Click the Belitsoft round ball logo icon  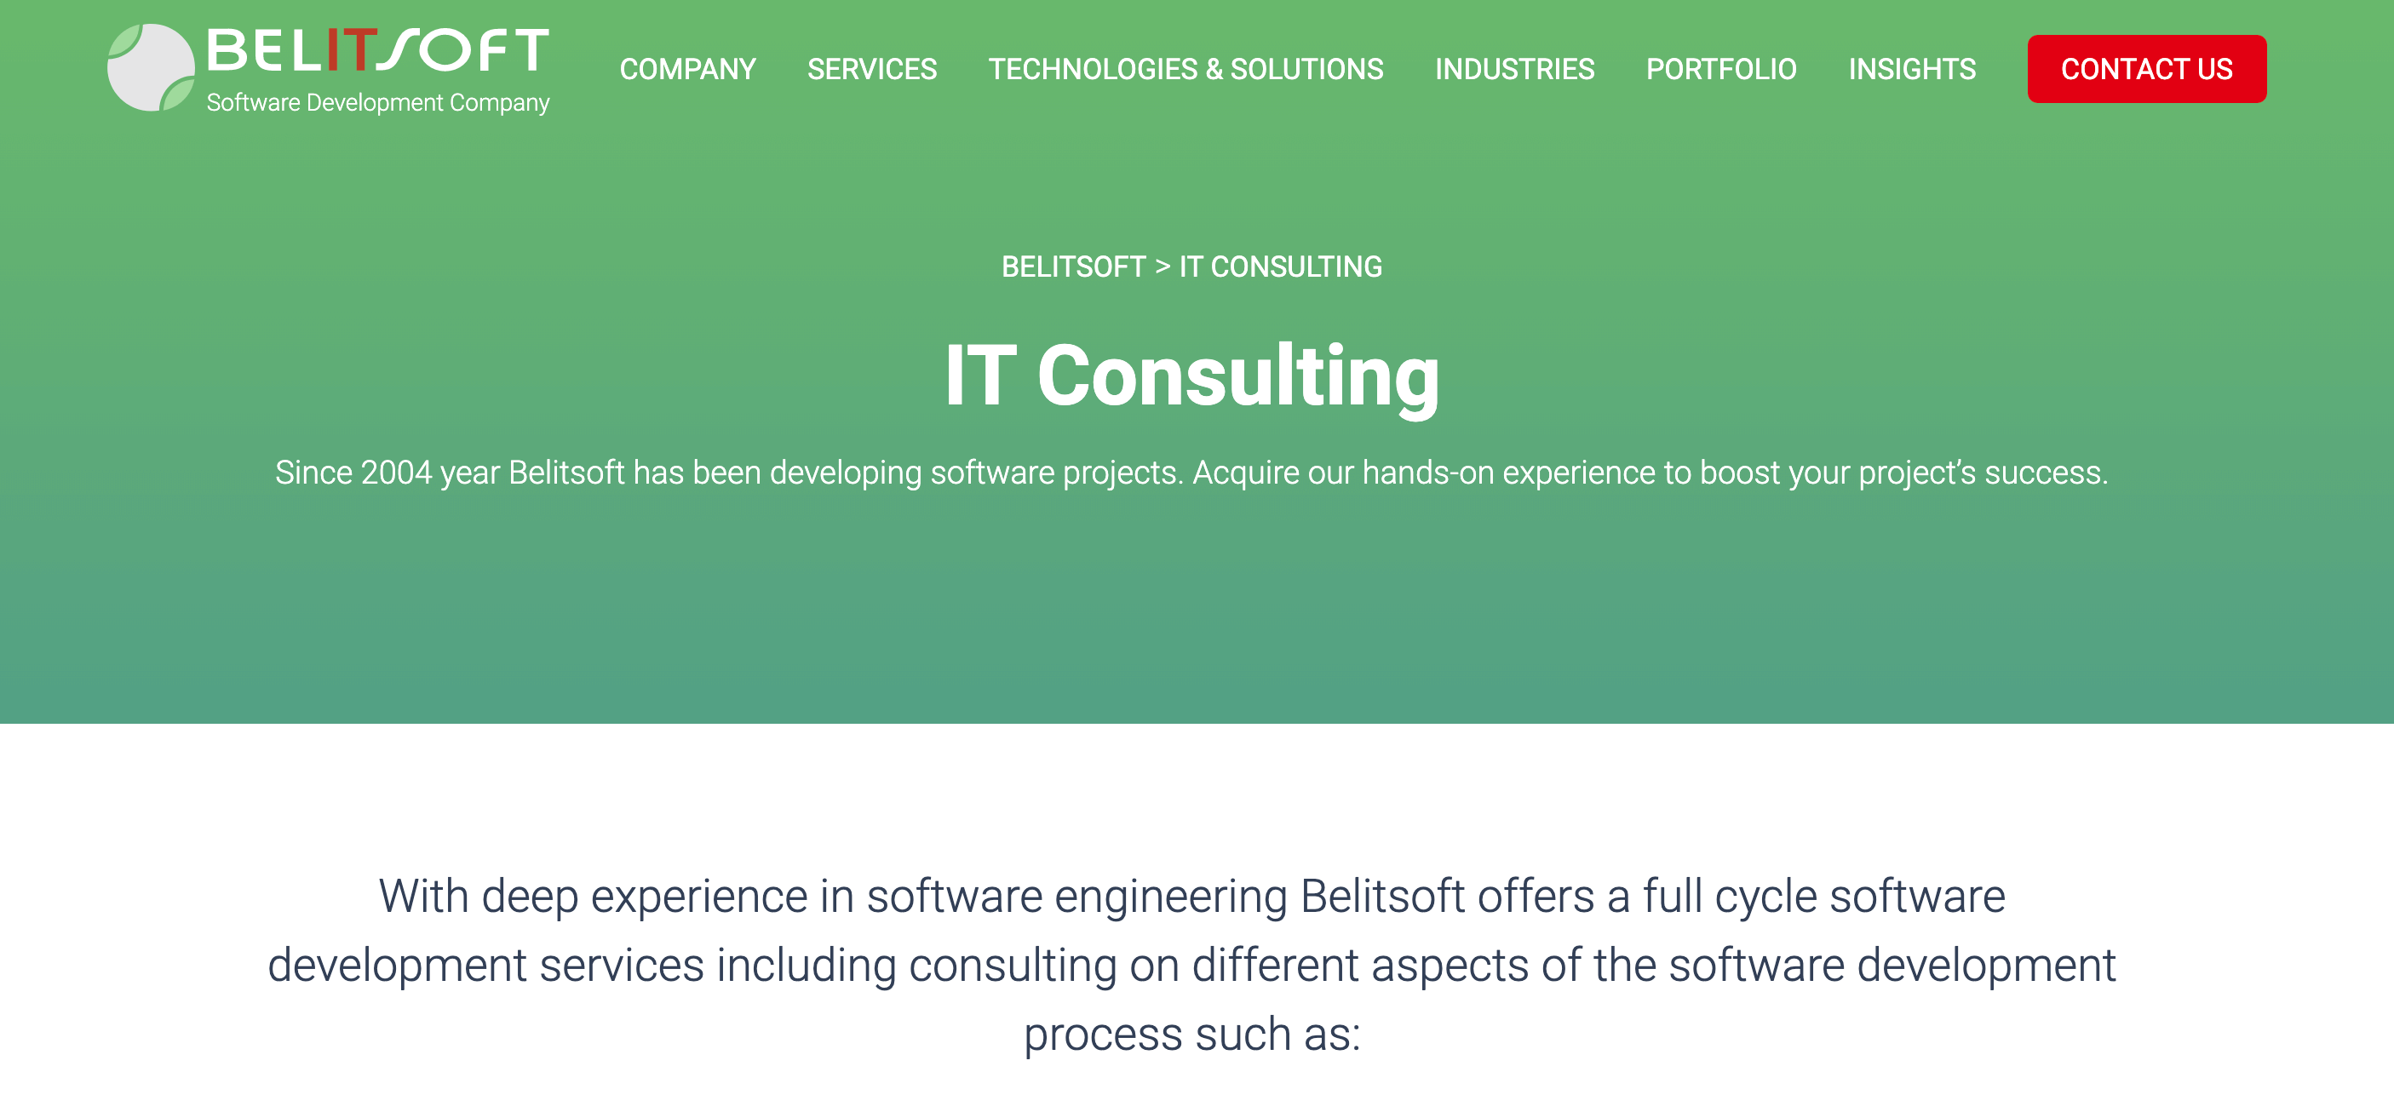pyautogui.click(x=151, y=68)
